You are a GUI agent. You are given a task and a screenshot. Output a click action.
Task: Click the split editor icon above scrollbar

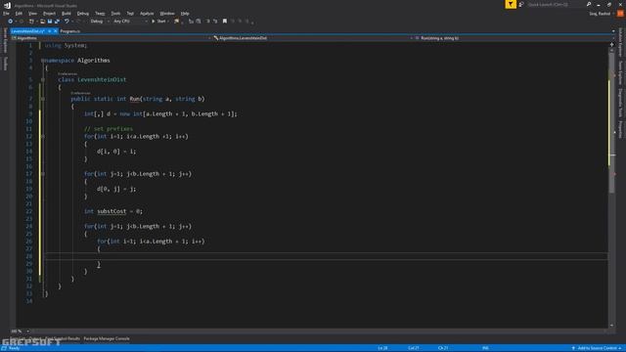611,45
